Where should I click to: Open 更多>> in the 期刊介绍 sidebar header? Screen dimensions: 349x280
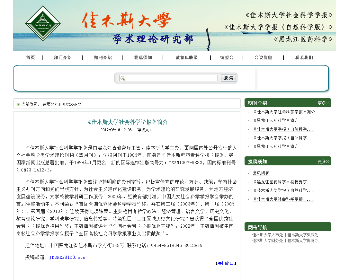324,103
